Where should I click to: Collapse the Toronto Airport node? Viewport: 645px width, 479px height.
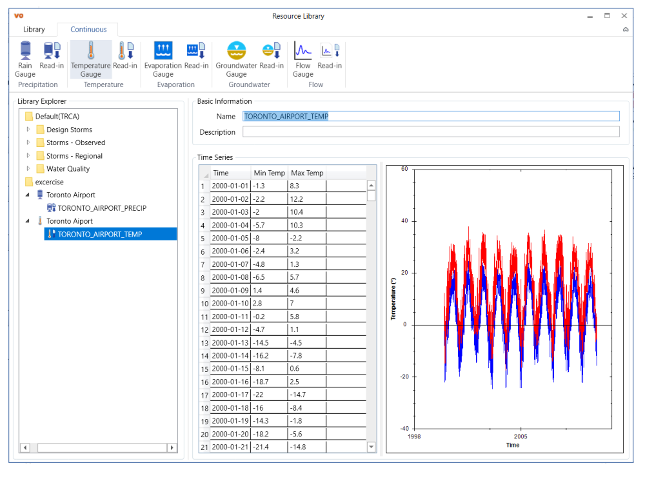click(28, 195)
